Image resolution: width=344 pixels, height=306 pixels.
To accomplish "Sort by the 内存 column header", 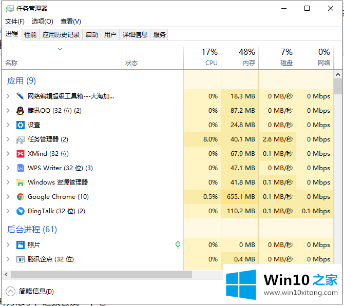I will tap(240, 58).
